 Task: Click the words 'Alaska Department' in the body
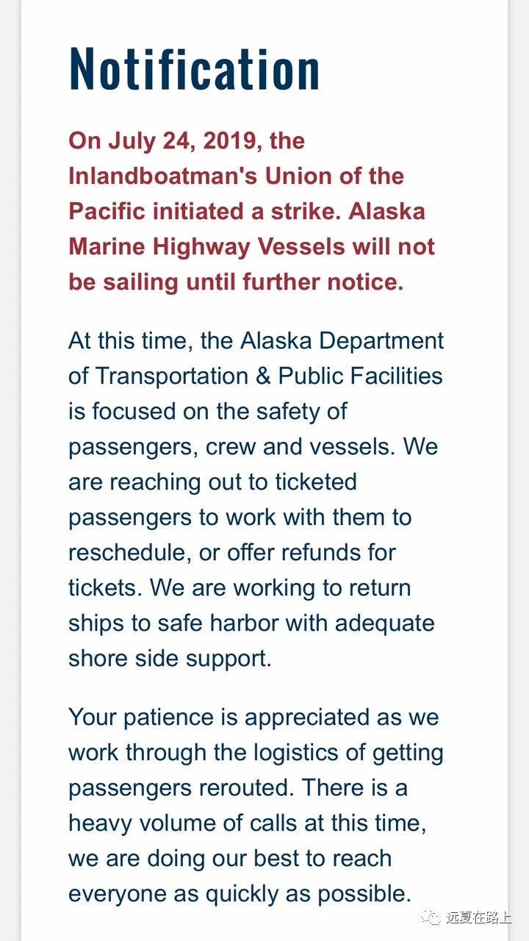point(342,341)
